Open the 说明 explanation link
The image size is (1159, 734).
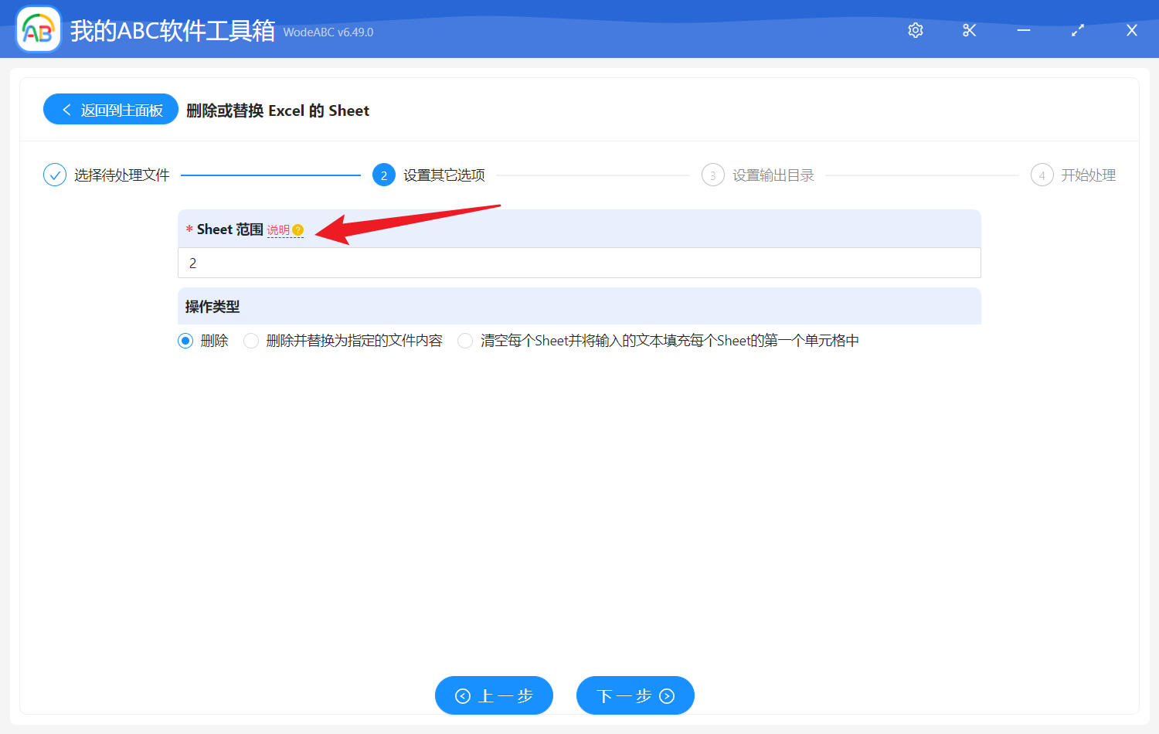(x=278, y=230)
